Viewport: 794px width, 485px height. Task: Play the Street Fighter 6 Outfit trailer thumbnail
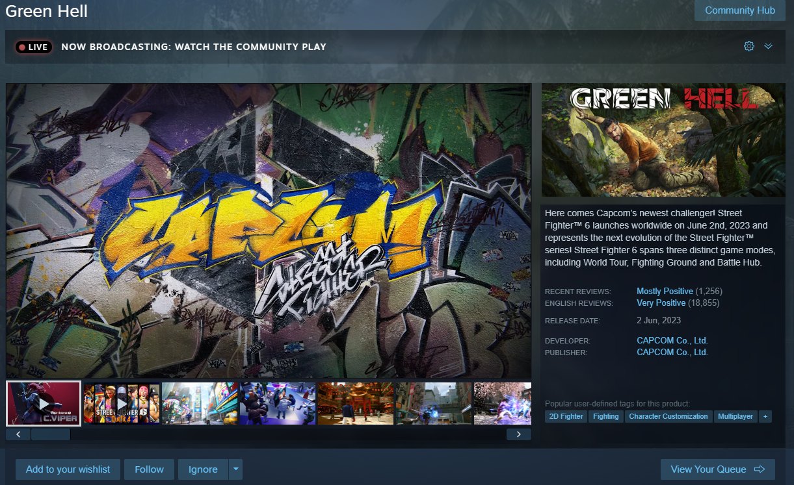click(122, 403)
